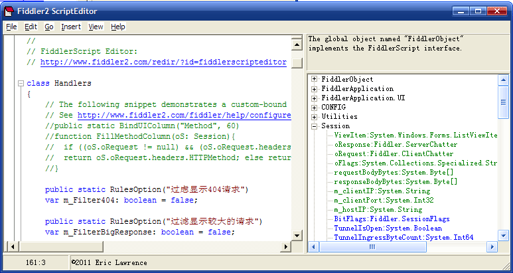Screen dimensions: 513x273
Task: Expand the FiddlerObject tree node
Action: pyautogui.click(x=315, y=79)
